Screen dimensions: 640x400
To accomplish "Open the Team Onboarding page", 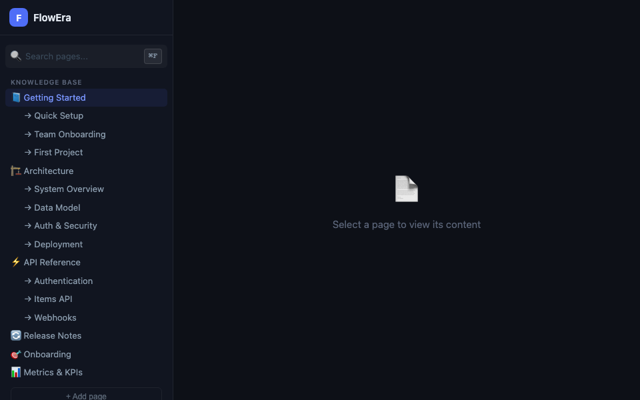I will [x=69, y=134].
